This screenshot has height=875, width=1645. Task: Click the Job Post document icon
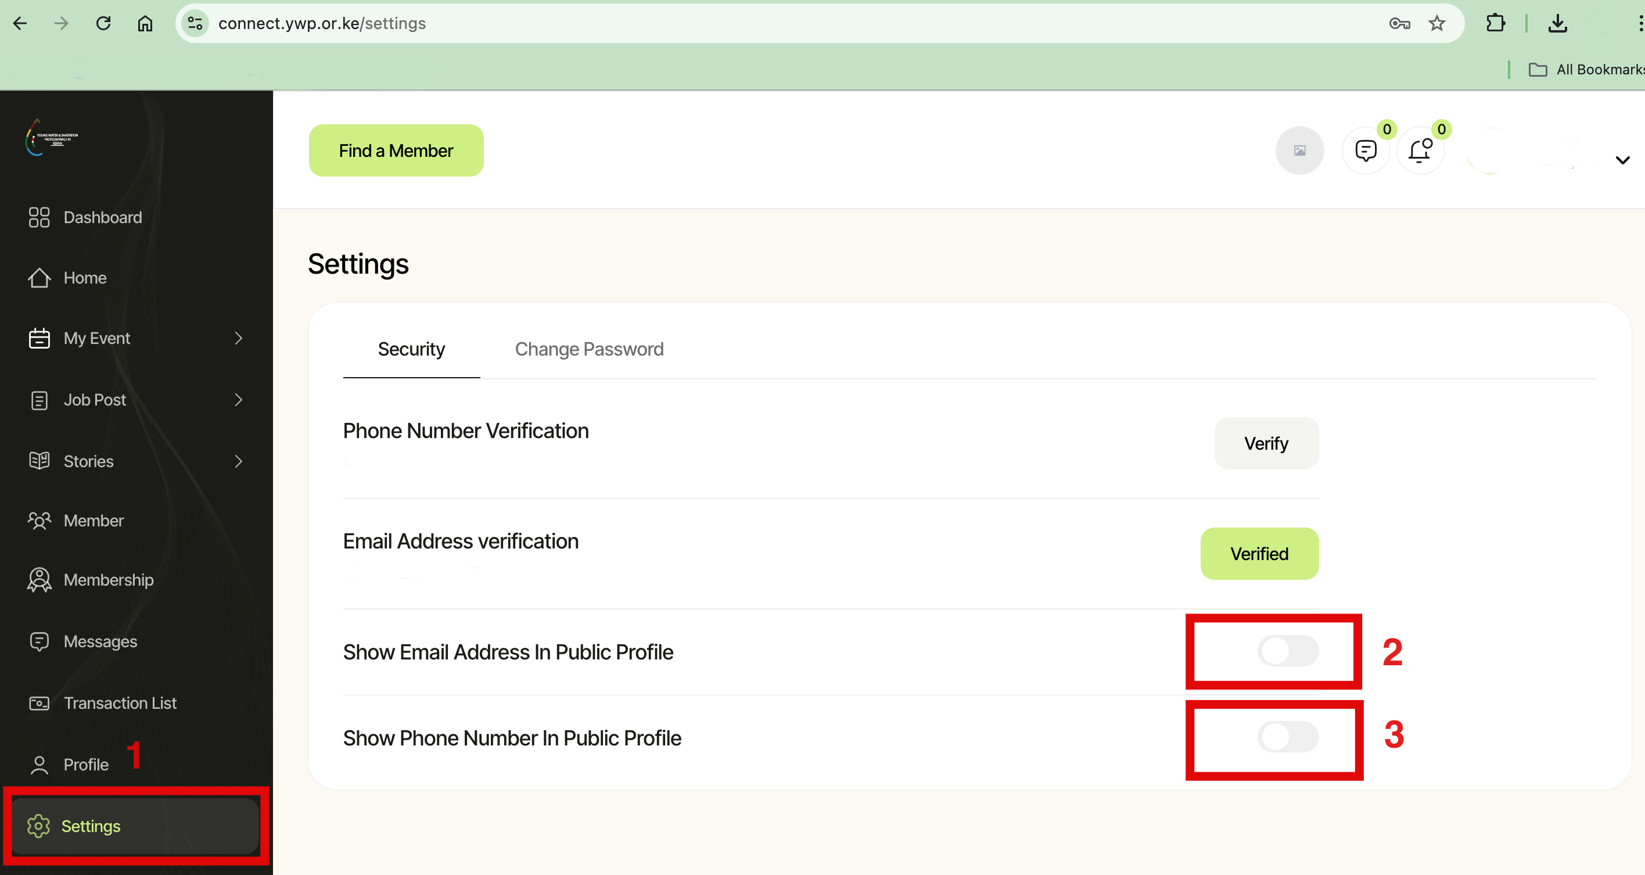(39, 400)
